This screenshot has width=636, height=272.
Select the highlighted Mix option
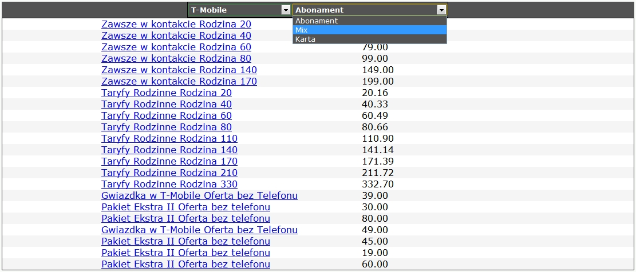(x=369, y=30)
